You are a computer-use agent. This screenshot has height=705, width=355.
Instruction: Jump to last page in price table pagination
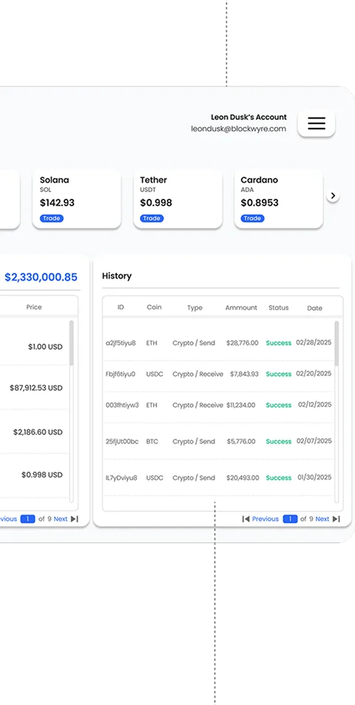pyautogui.click(x=75, y=519)
